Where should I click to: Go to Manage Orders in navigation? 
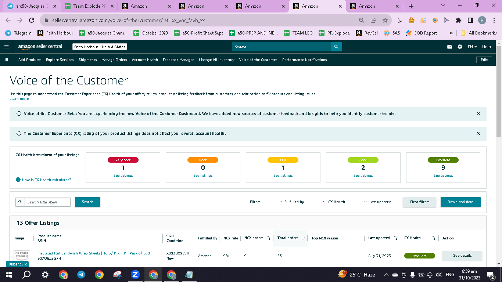pos(114,59)
